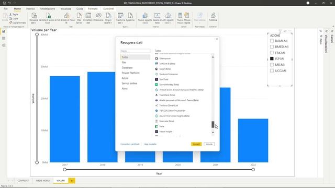Click Set di dati di Power BI icon

pyautogui.click(x=66, y=16)
